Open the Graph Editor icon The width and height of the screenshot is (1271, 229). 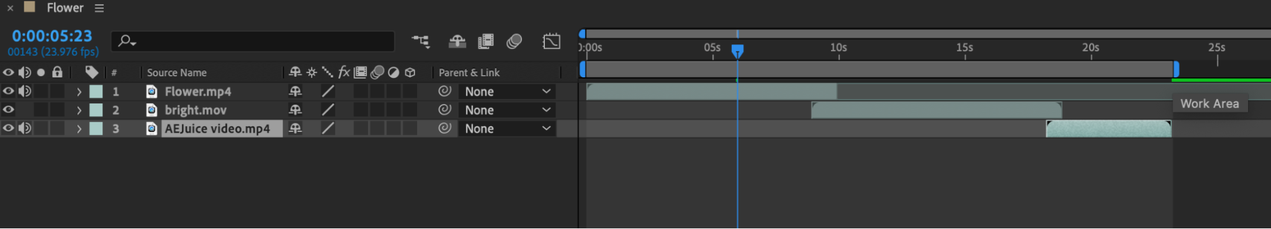click(x=551, y=41)
